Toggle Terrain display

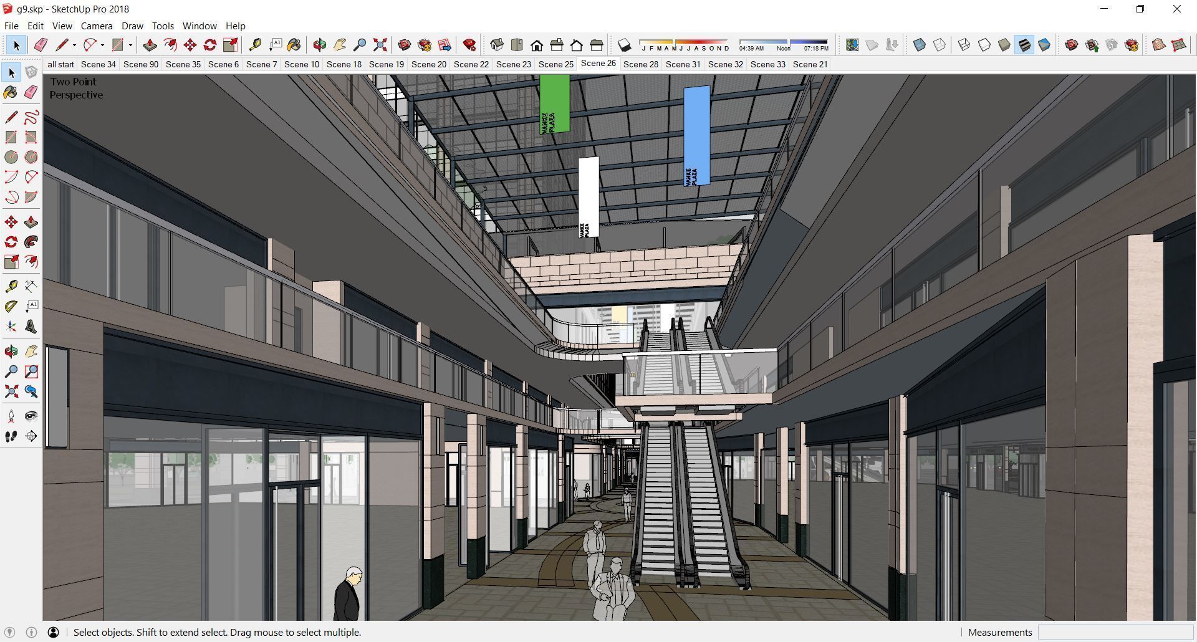click(x=872, y=45)
